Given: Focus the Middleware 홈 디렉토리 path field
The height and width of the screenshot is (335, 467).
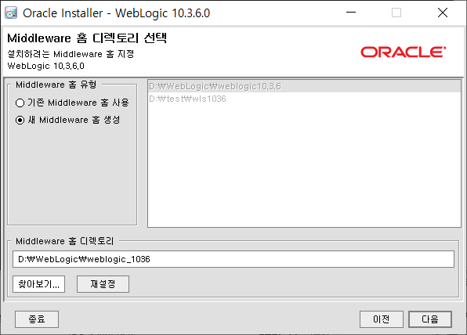Looking at the screenshot, I should (x=233, y=259).
